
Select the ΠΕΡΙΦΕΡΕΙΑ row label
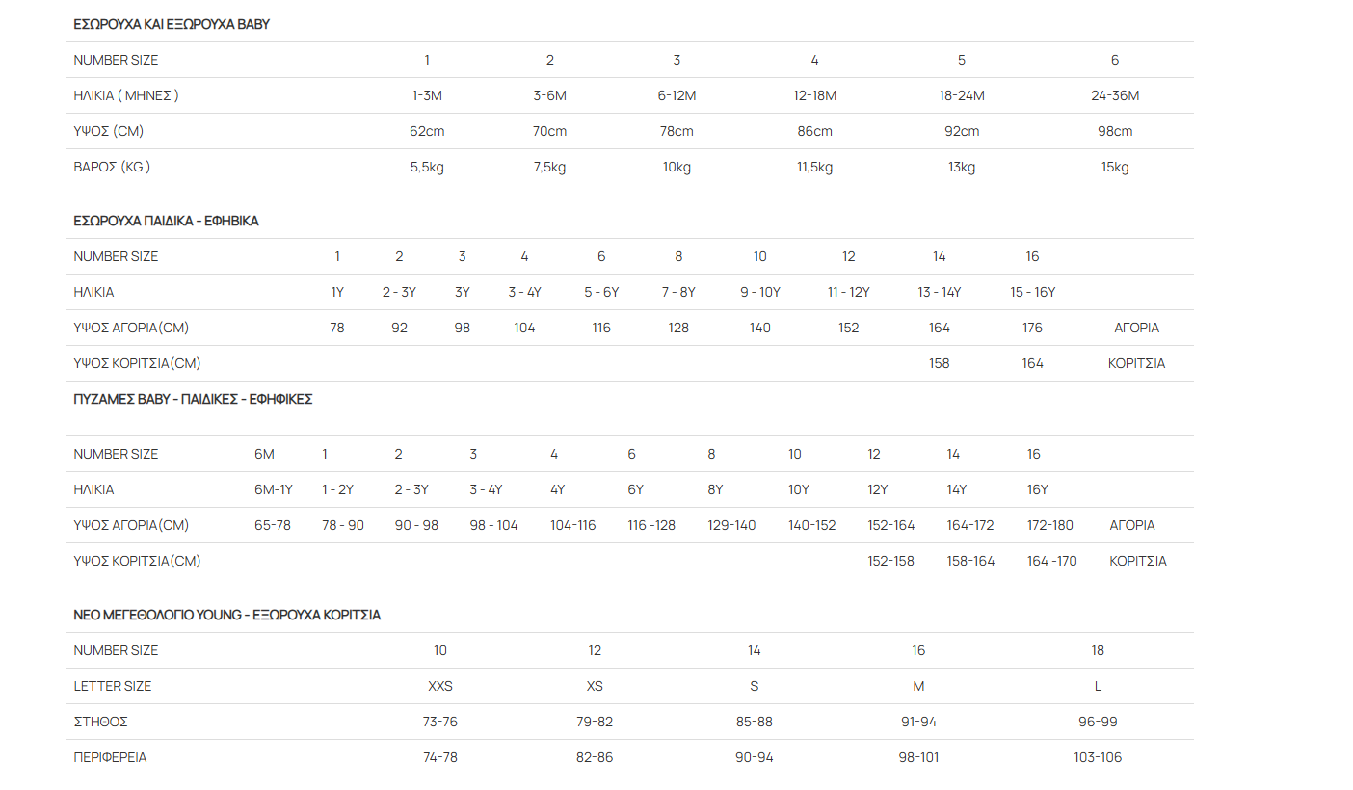click(110, 757)
